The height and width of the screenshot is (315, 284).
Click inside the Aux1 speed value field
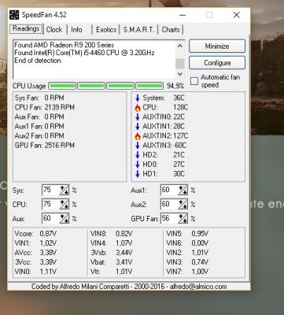(x=169, y=190)
